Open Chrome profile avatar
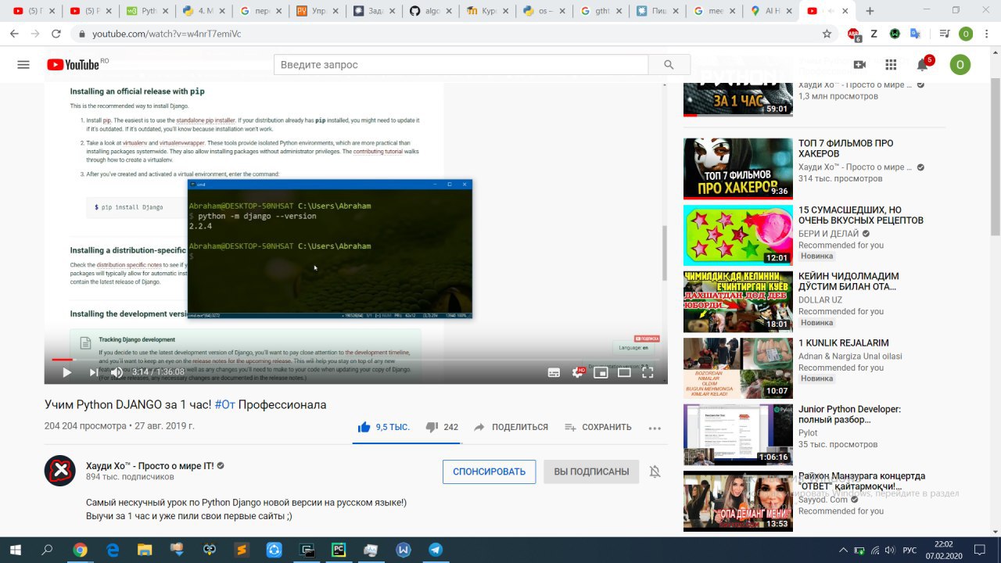Screen dimensions: 1001x563 [966, 34]
